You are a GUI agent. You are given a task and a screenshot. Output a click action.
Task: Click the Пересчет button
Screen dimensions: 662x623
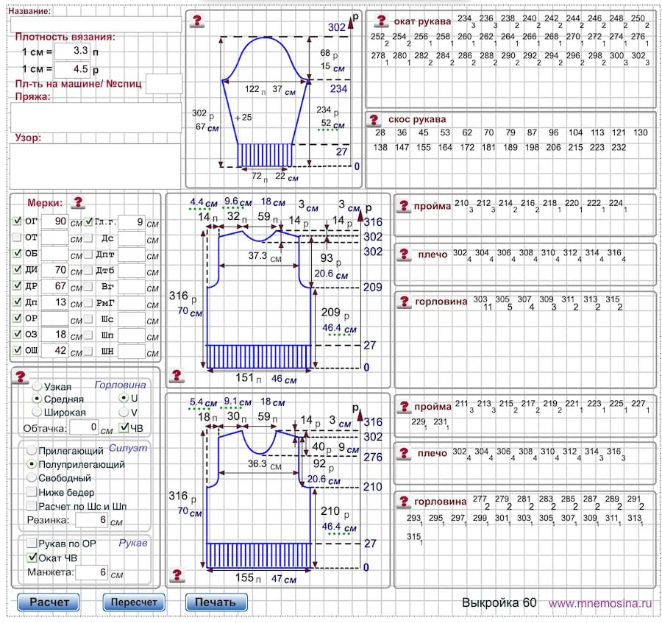coord(134,602)
